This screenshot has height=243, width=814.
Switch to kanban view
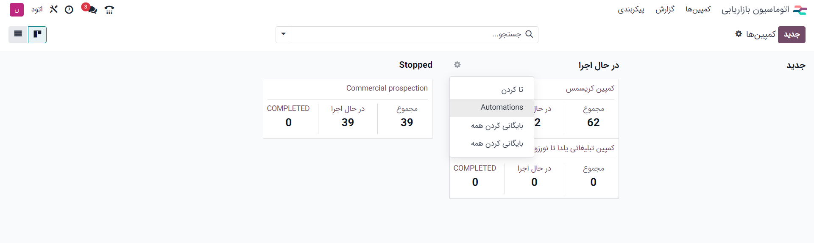pos(37,35)
